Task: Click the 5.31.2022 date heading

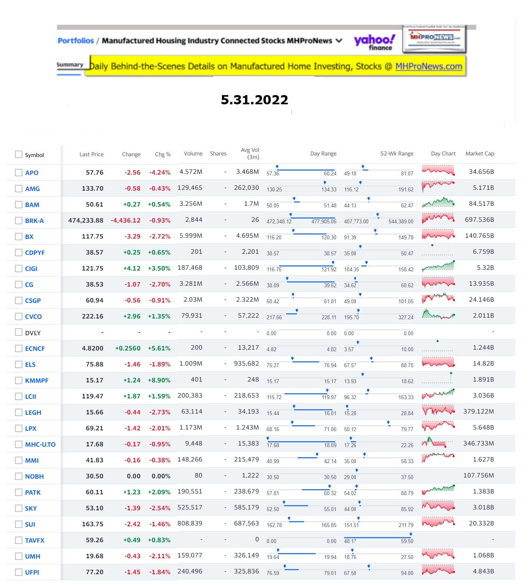Action: pyautogui.click(x=255, y=99)
